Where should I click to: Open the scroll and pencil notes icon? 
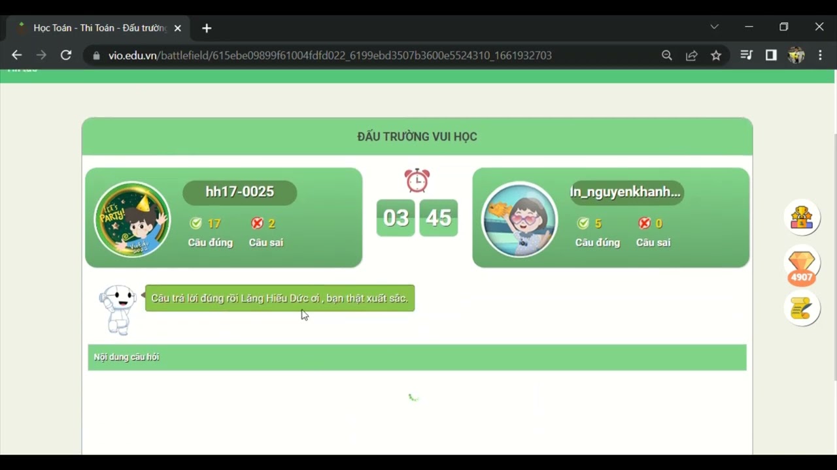(802, 309)
